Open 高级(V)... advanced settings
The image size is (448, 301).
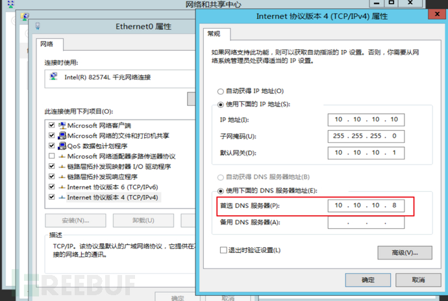click(x=404, y=253)
